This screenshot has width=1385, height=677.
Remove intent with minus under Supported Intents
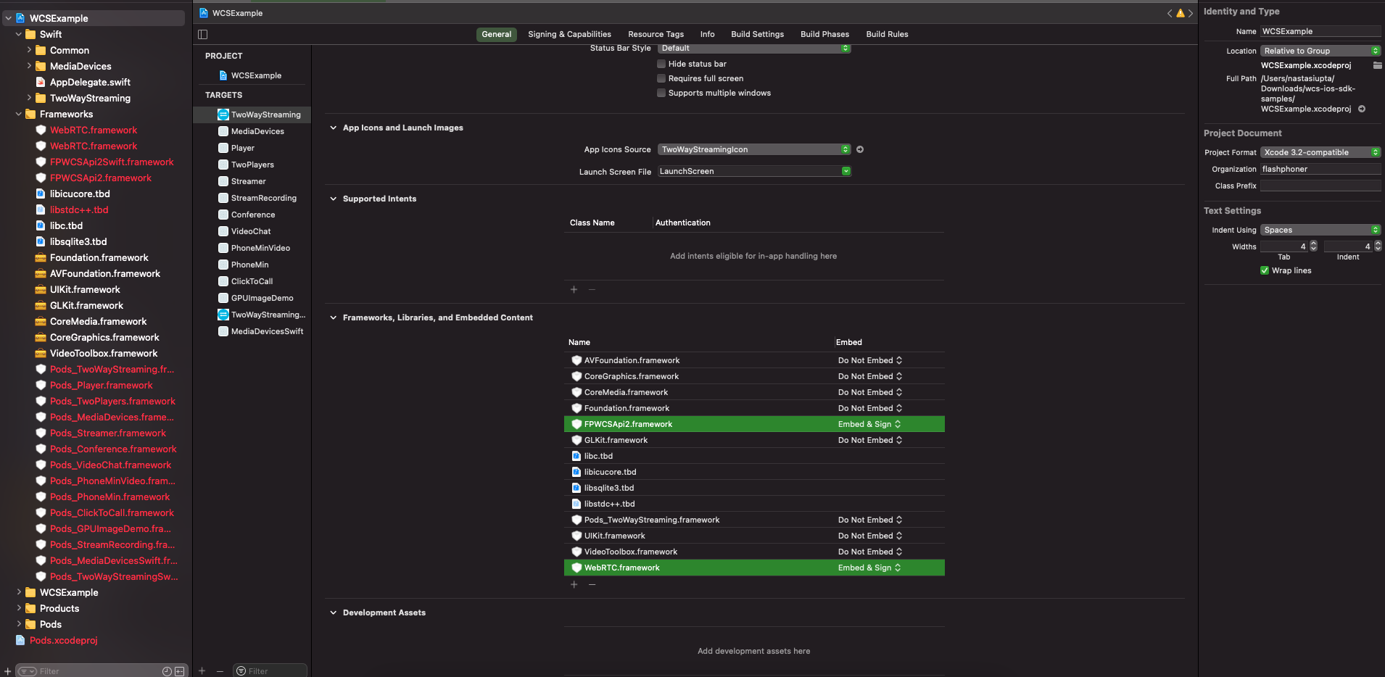point(592,289)
